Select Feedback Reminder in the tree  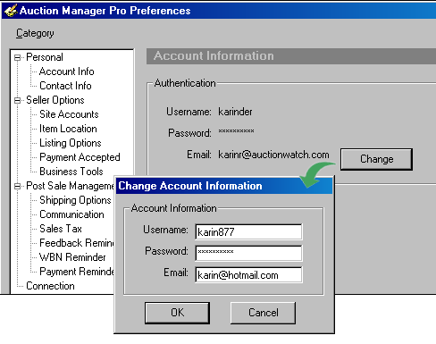[77, 243]
